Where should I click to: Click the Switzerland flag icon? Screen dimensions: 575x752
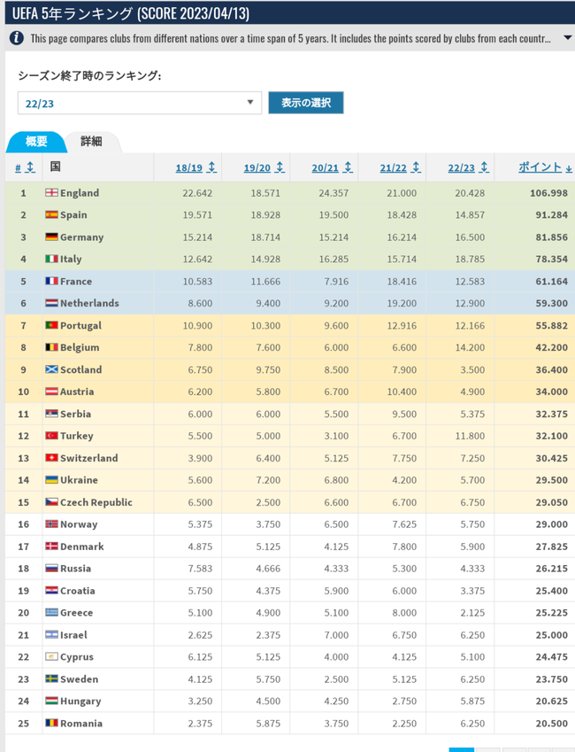click(51, 458)
